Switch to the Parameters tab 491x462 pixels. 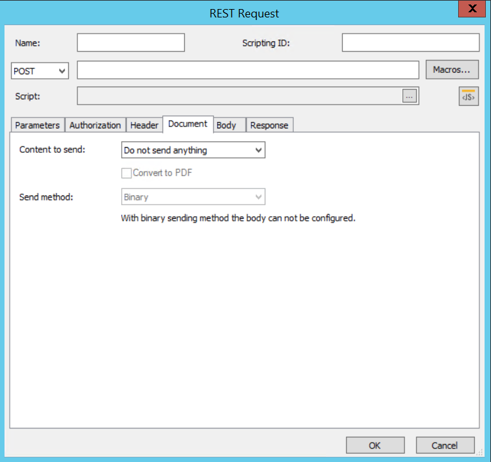37,125
